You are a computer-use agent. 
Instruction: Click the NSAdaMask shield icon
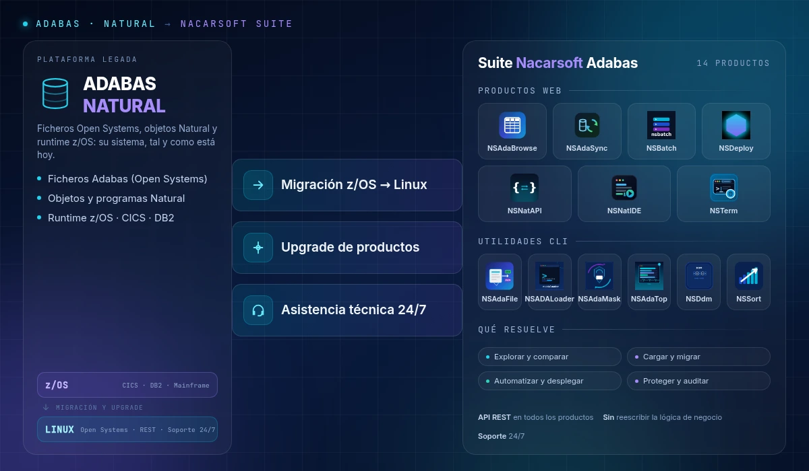[x=599, y=276]
